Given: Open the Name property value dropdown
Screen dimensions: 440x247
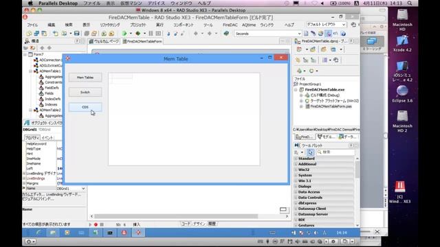Looking at the screenshot, I should coord(83,189).
